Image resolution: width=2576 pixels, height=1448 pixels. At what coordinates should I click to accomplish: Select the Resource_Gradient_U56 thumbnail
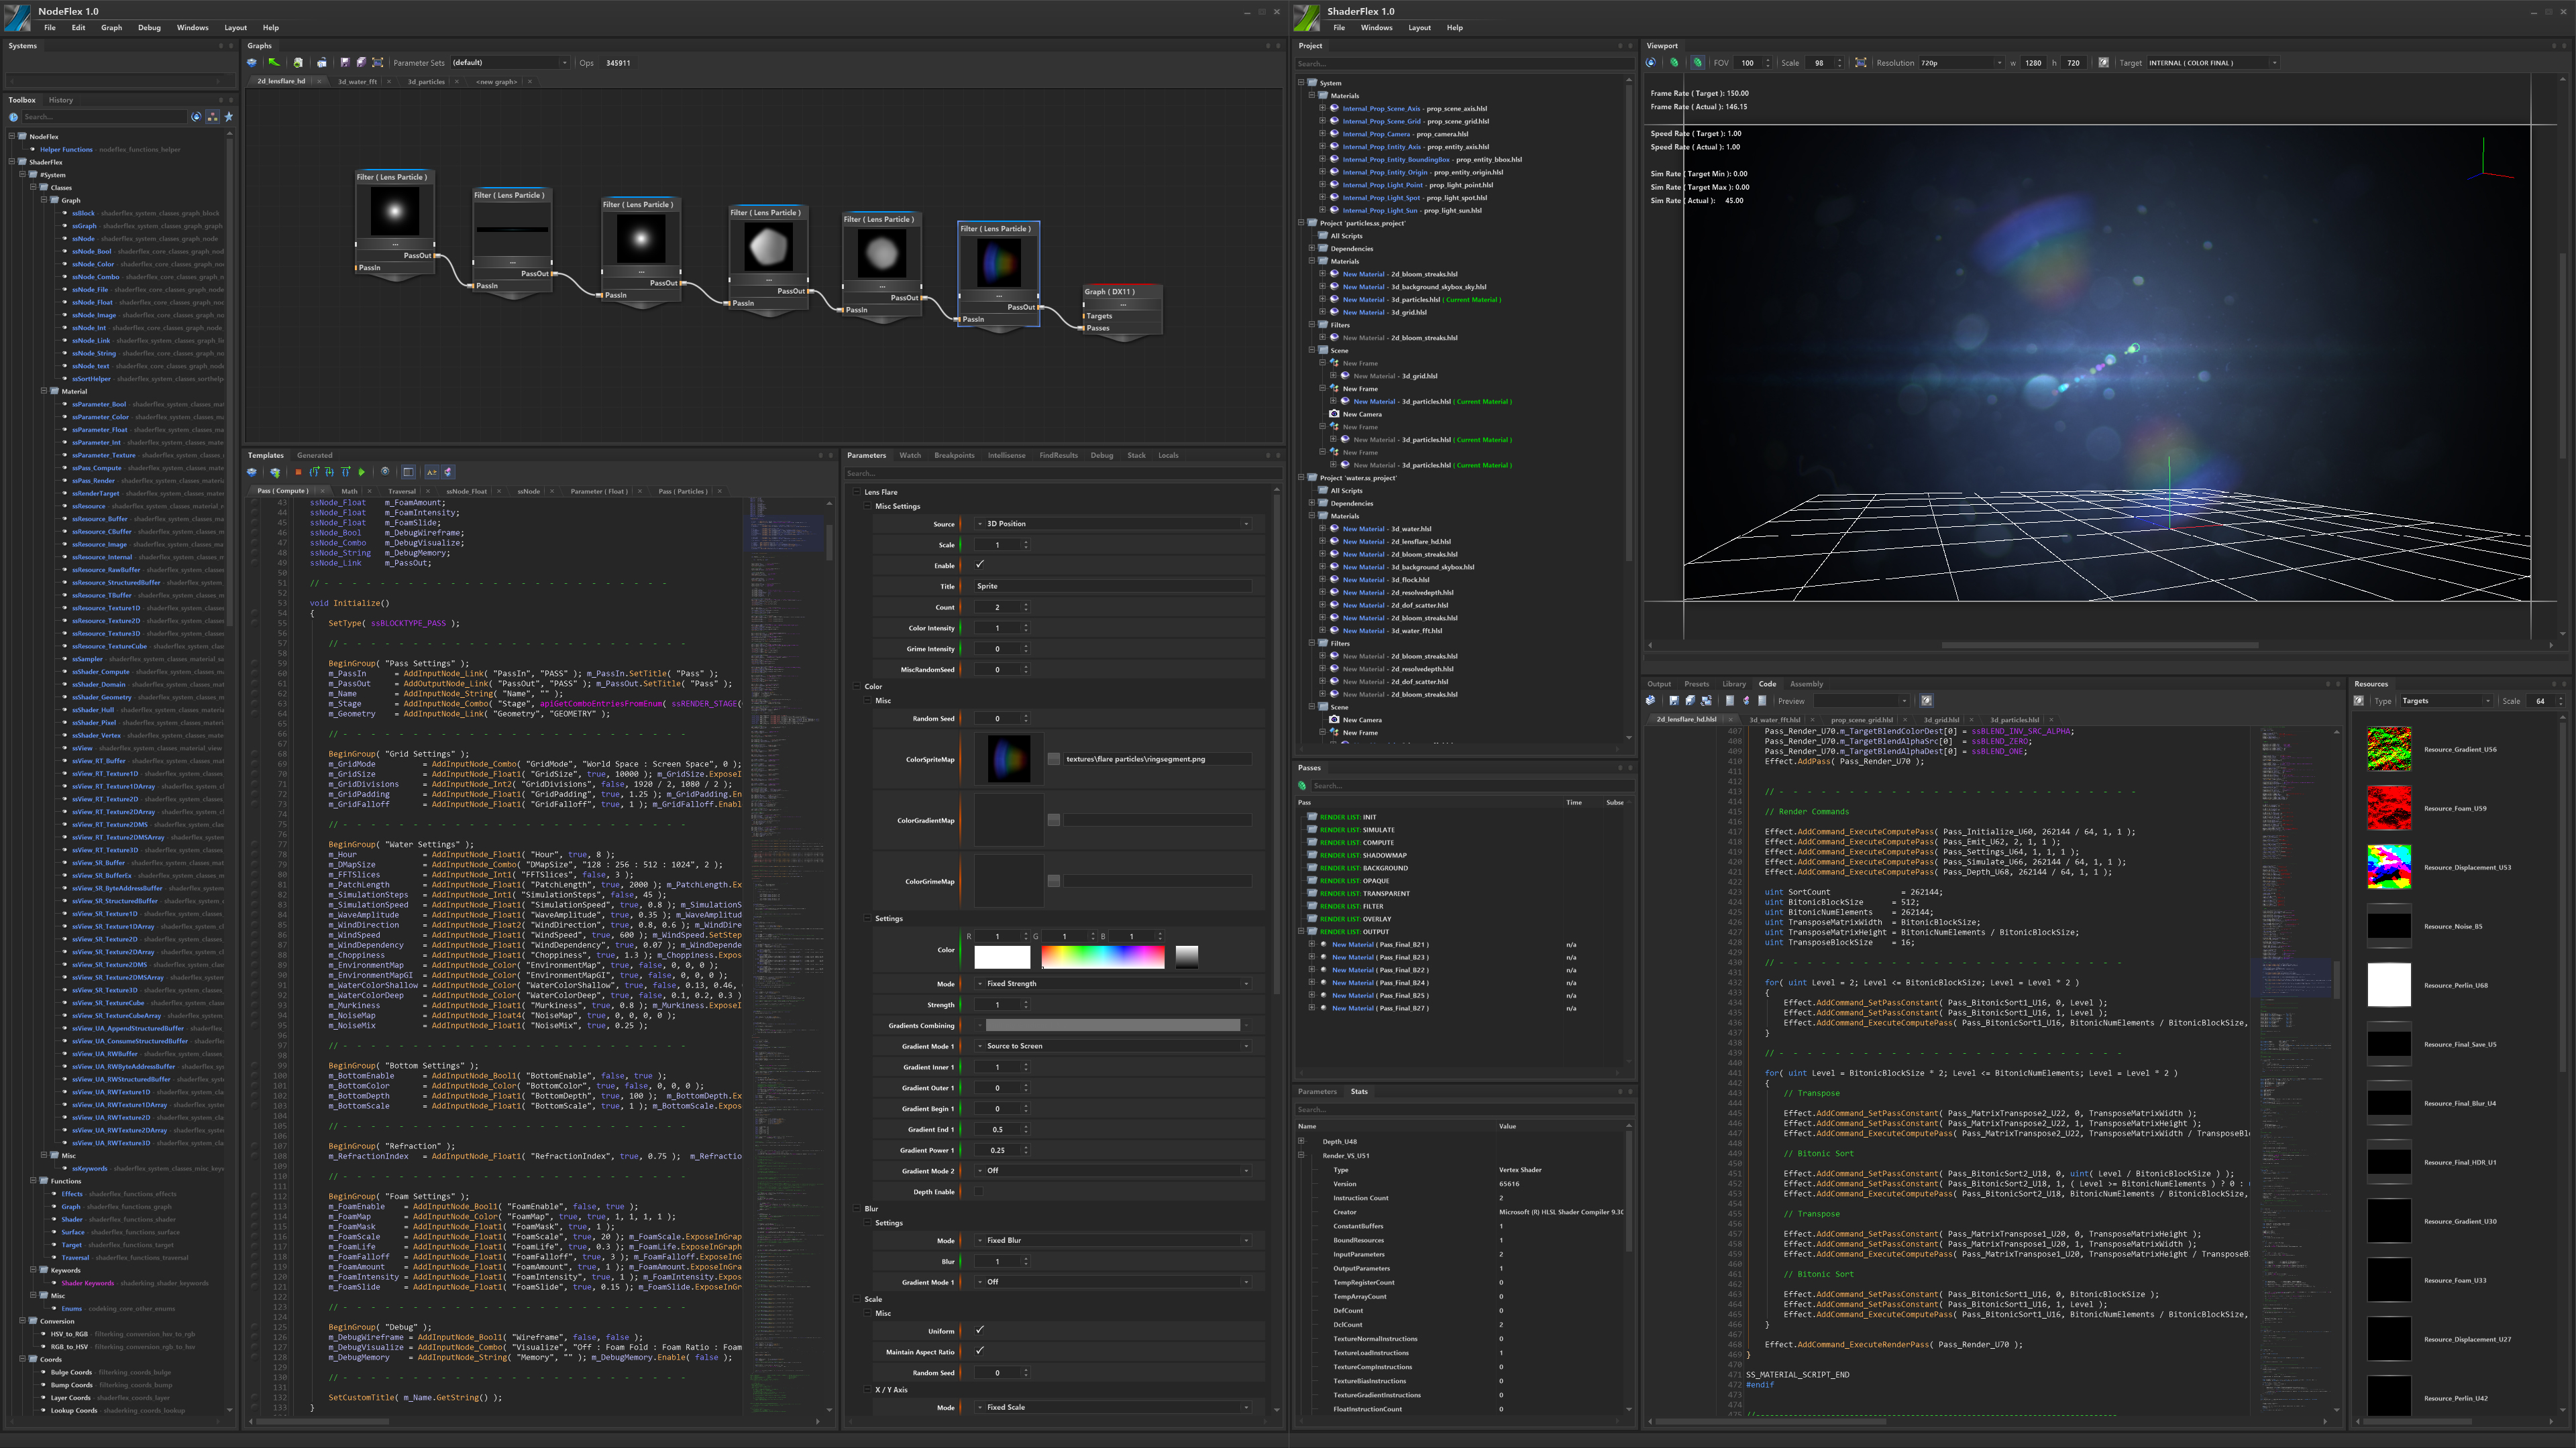pos(2389,749)
